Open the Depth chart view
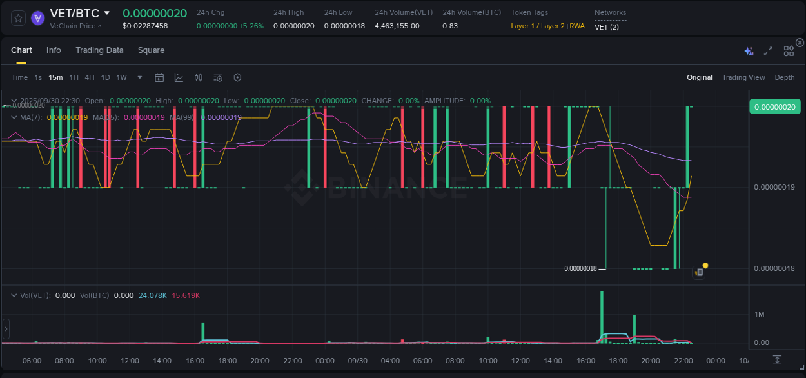The width and height of the screenshot is (806, 378). pyautogui.click(x=785, y=77)
